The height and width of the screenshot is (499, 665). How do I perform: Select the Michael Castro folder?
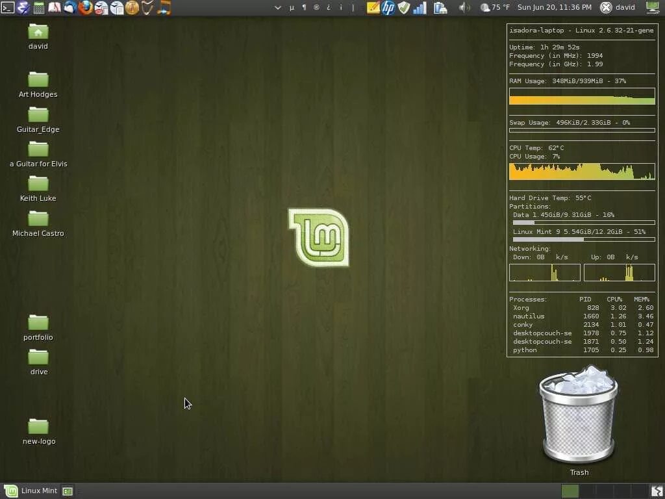pyautogui.click(x=38, y=224)
